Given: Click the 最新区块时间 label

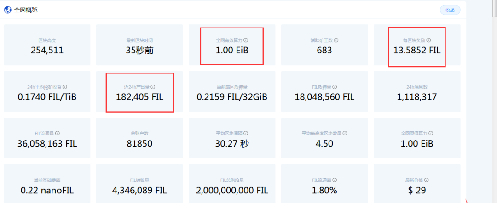Looking at the screenshot, I should [x=139, y=40].
